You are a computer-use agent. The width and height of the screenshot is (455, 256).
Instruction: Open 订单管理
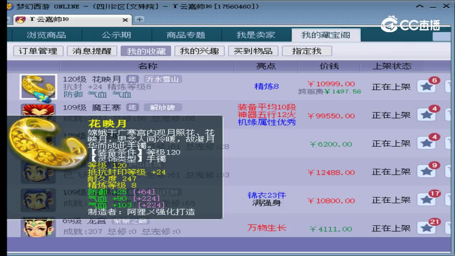[x=38, y=51]
